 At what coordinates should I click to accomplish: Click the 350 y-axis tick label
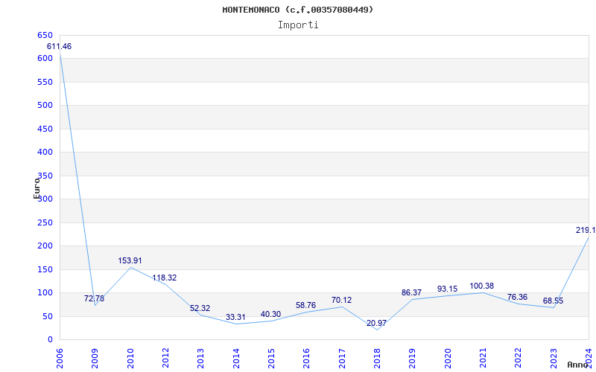point(45,176)
